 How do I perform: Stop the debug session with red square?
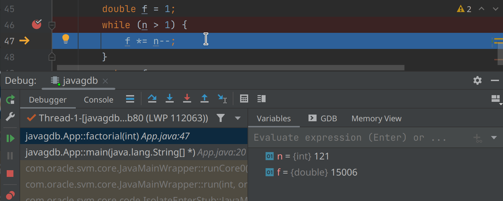tap(10, 173)
